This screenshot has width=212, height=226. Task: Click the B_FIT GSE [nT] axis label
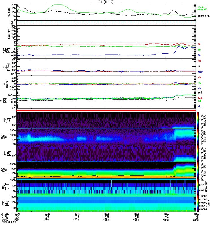pos(6,50)
